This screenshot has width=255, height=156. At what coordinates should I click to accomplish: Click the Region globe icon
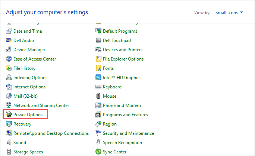pyautogui.click(x=98, y=124)
